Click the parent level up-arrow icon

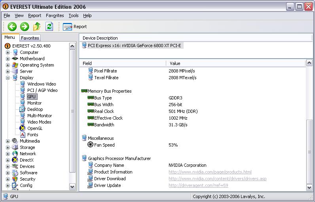[x=37, y=27]
